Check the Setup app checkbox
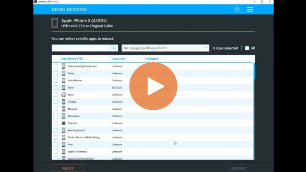Viewport: 306px width, 172px height. pyautogui.click(x=56, y=73)
